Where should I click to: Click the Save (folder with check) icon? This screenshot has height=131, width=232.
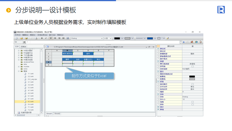(x=26, y=38)
